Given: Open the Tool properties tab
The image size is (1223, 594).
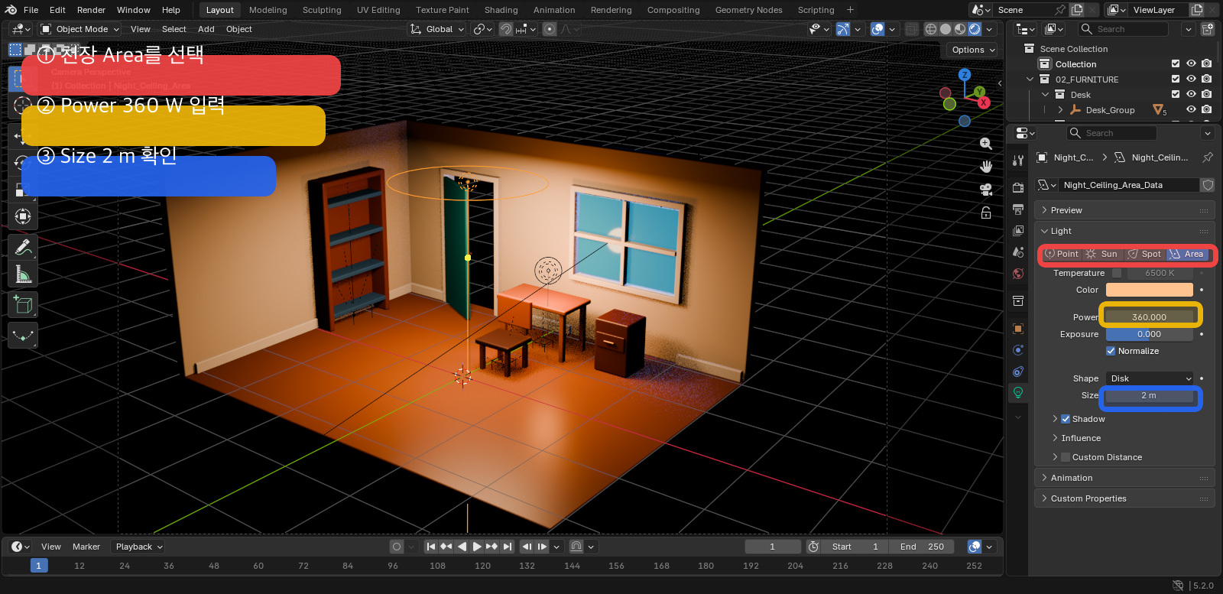Looking at the screenshot, I should pos(1018,161).
